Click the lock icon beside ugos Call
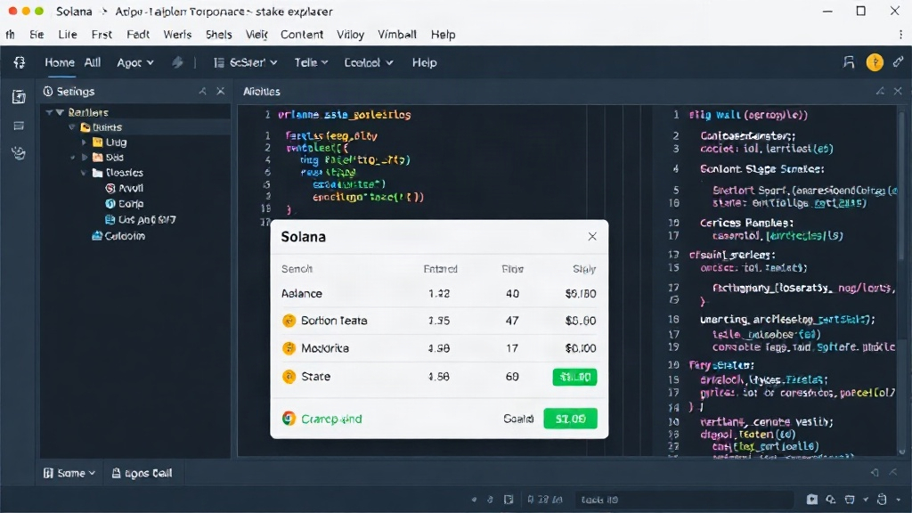912x513 pixels. [x=116, y=473]
